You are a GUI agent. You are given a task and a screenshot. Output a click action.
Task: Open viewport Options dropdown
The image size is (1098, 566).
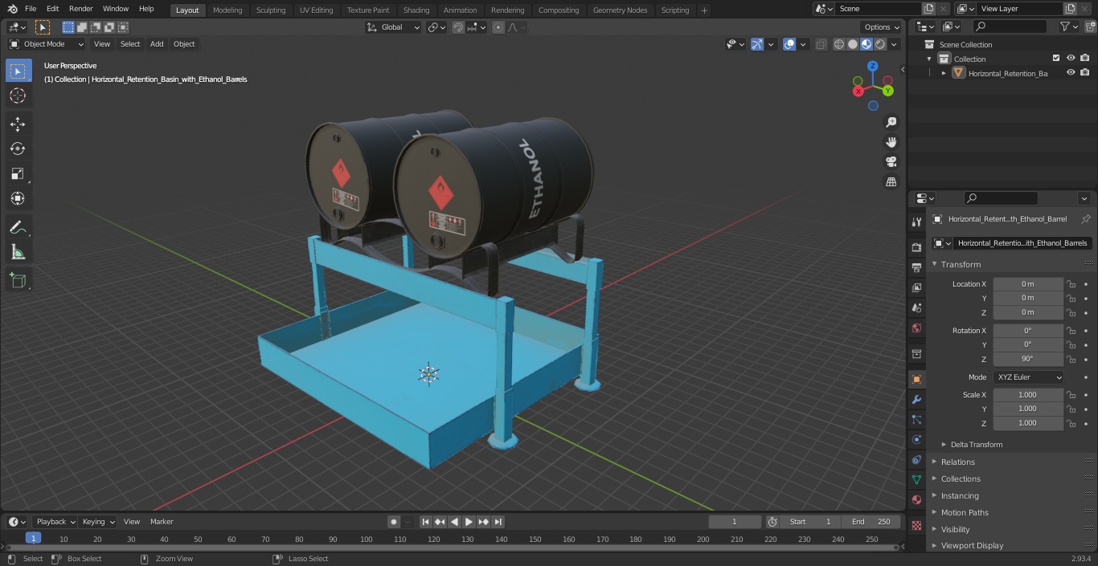(x=882, y=27)
